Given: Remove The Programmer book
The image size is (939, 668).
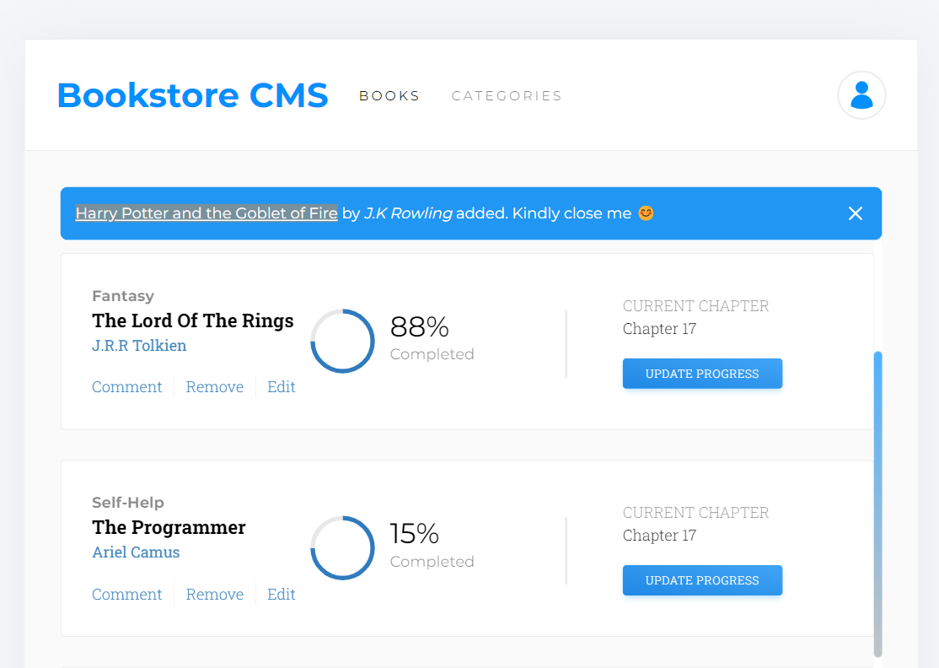Looking at the screenshot, I should [214, 594].
